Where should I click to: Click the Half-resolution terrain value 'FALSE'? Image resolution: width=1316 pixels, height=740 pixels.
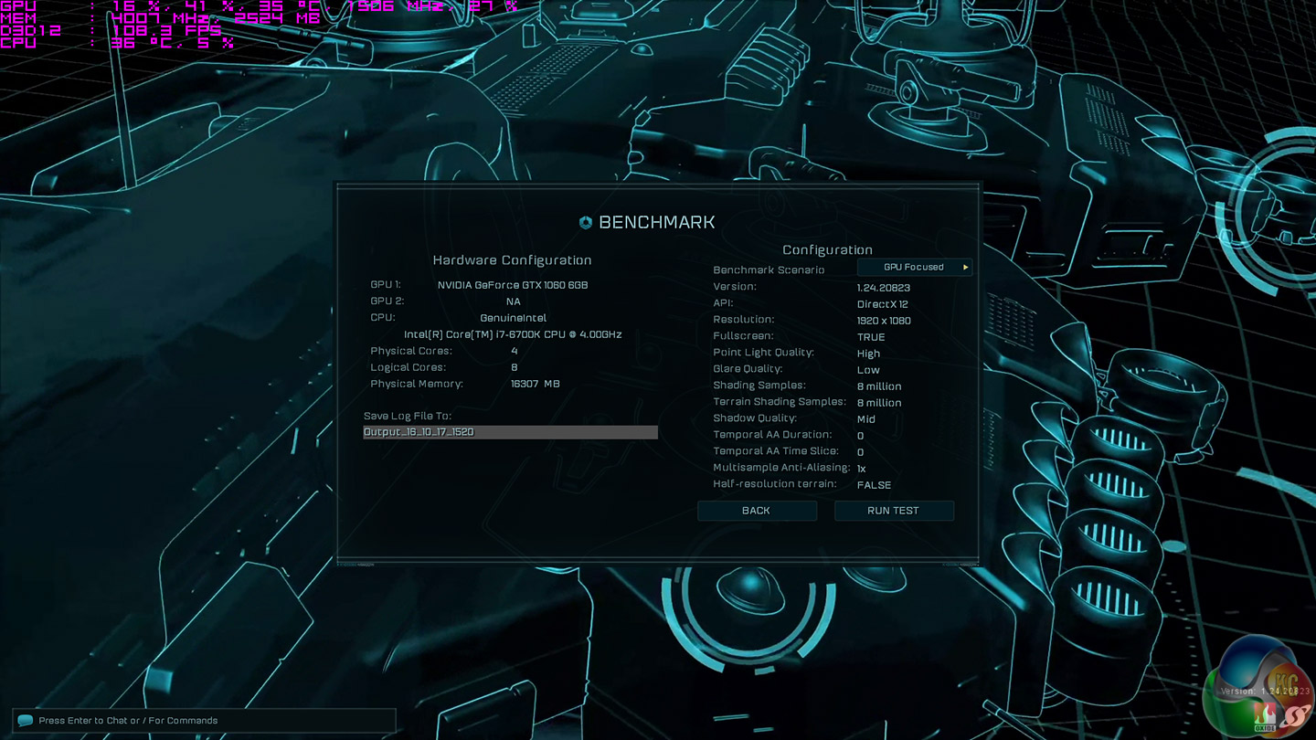click(875, 485)
